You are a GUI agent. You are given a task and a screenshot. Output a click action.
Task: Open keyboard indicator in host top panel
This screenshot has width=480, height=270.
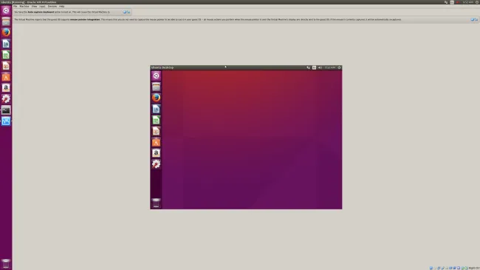pos(452,2)
